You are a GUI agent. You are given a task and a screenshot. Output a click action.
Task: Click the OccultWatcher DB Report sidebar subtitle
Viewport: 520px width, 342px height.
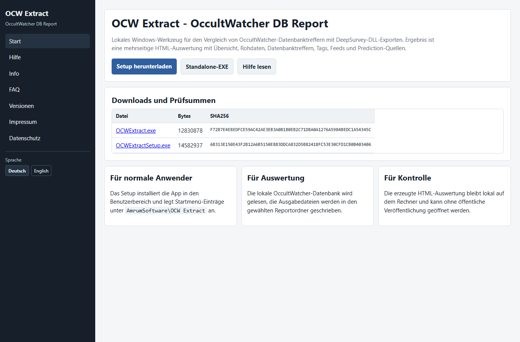(x=31, y=24)
